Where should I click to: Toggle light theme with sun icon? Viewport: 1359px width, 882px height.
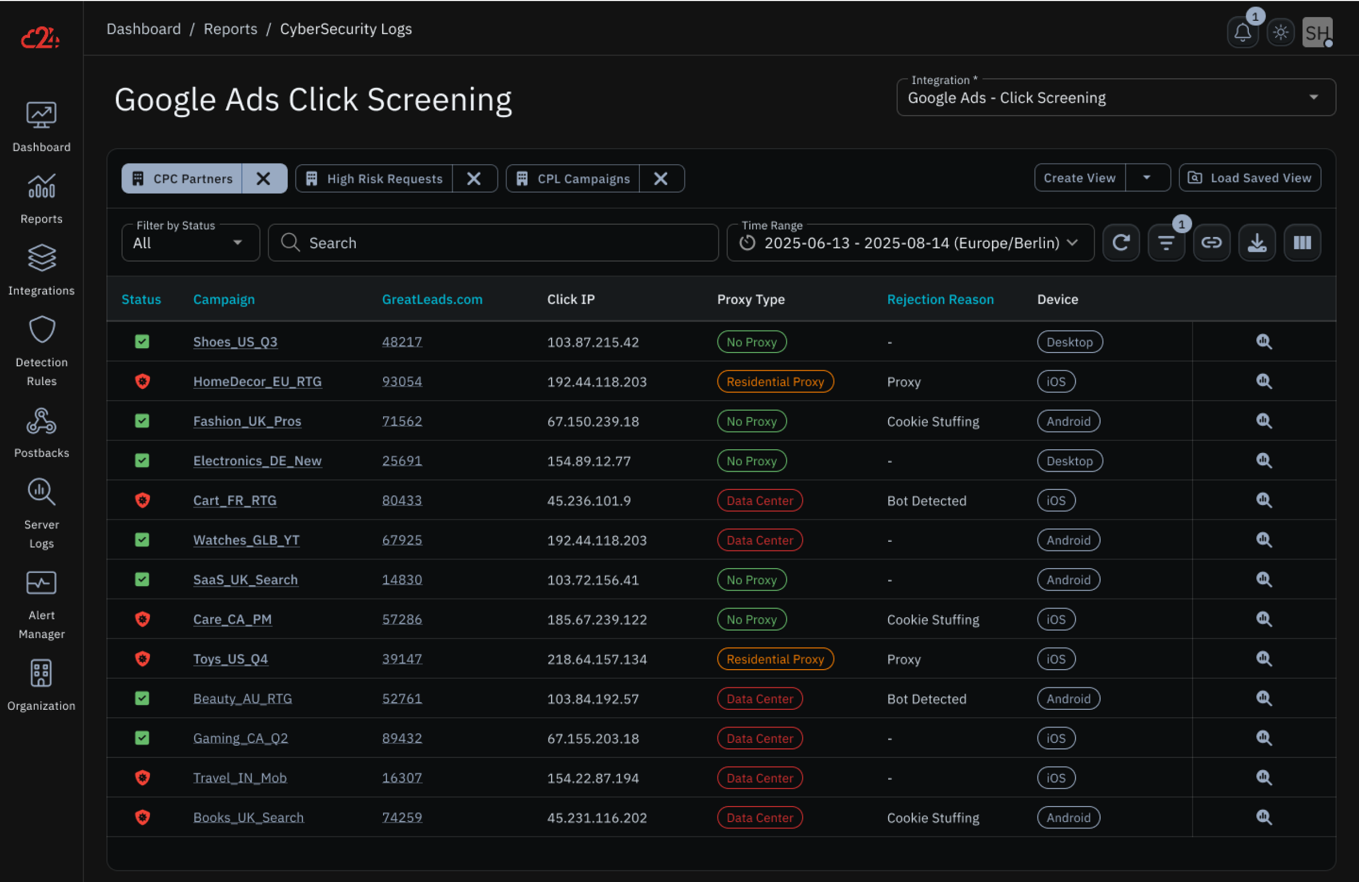pos(1280,32)
